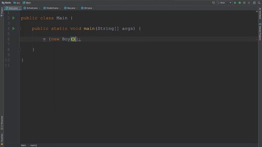Open the Project tool window from left sidebar

pyautogui.click(x=2, y=12)
